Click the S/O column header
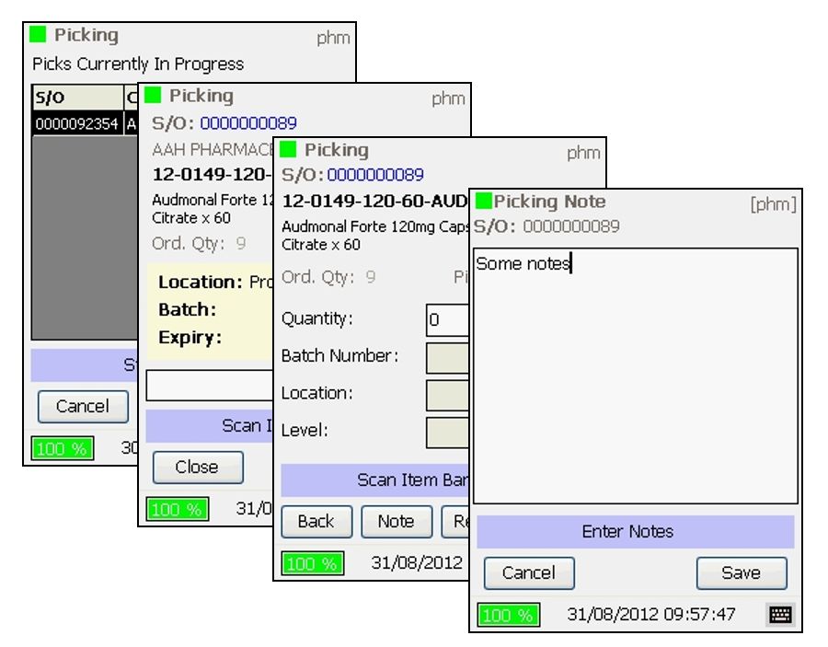This screenshot has height=647, width=828. pyautogui.click(x=77, y=98)
